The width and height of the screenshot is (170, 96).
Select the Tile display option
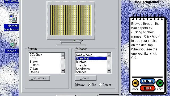click(x=92, y=85)
